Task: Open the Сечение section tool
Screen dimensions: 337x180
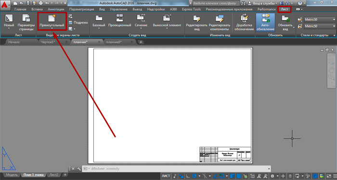Action: pos(141,21)
